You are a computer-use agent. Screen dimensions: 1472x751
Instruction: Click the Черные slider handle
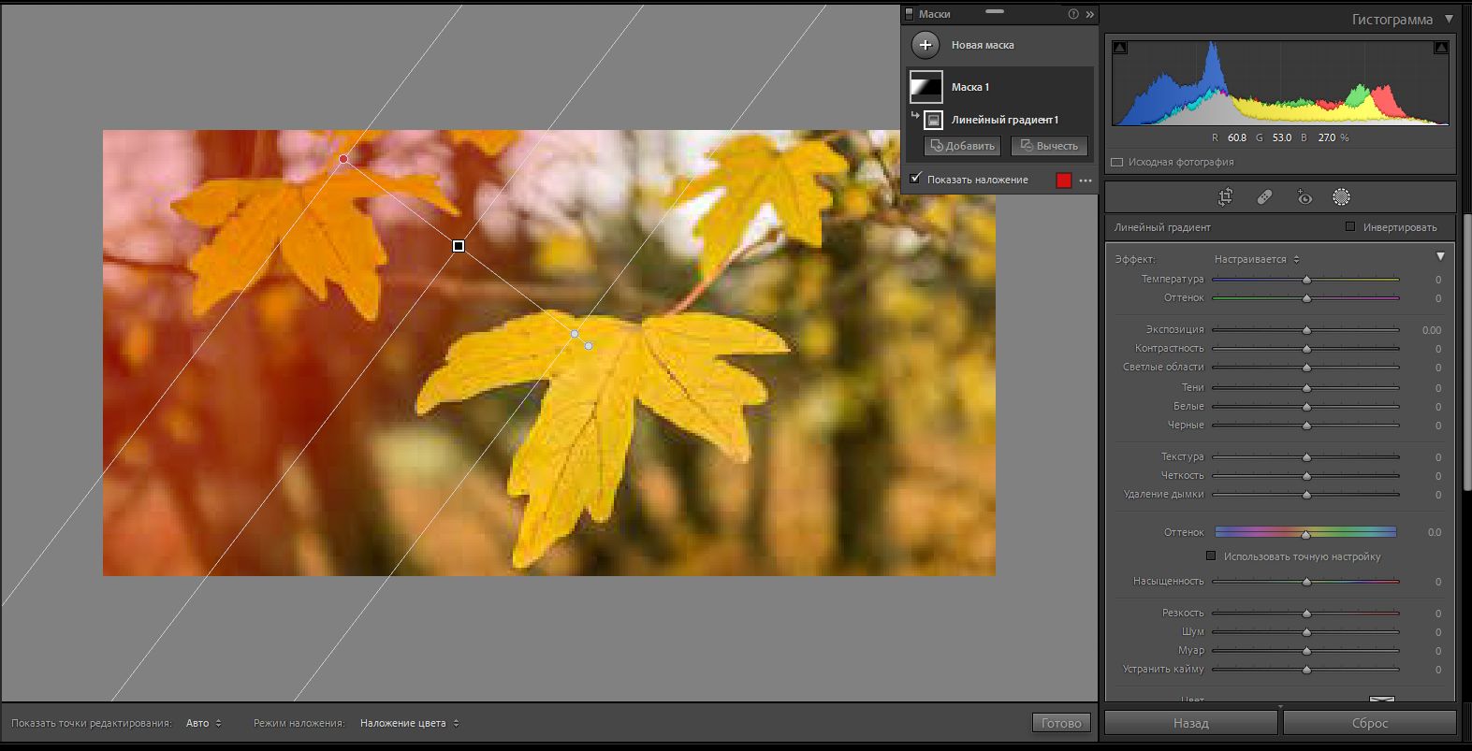(x=1306, y=426)
